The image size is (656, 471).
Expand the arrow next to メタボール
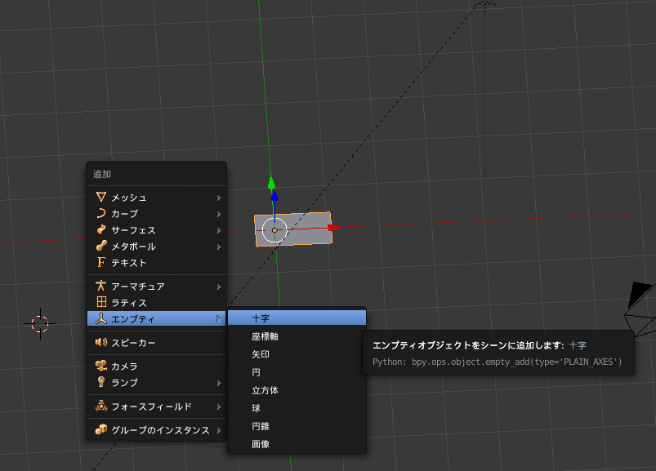[219, 247]
